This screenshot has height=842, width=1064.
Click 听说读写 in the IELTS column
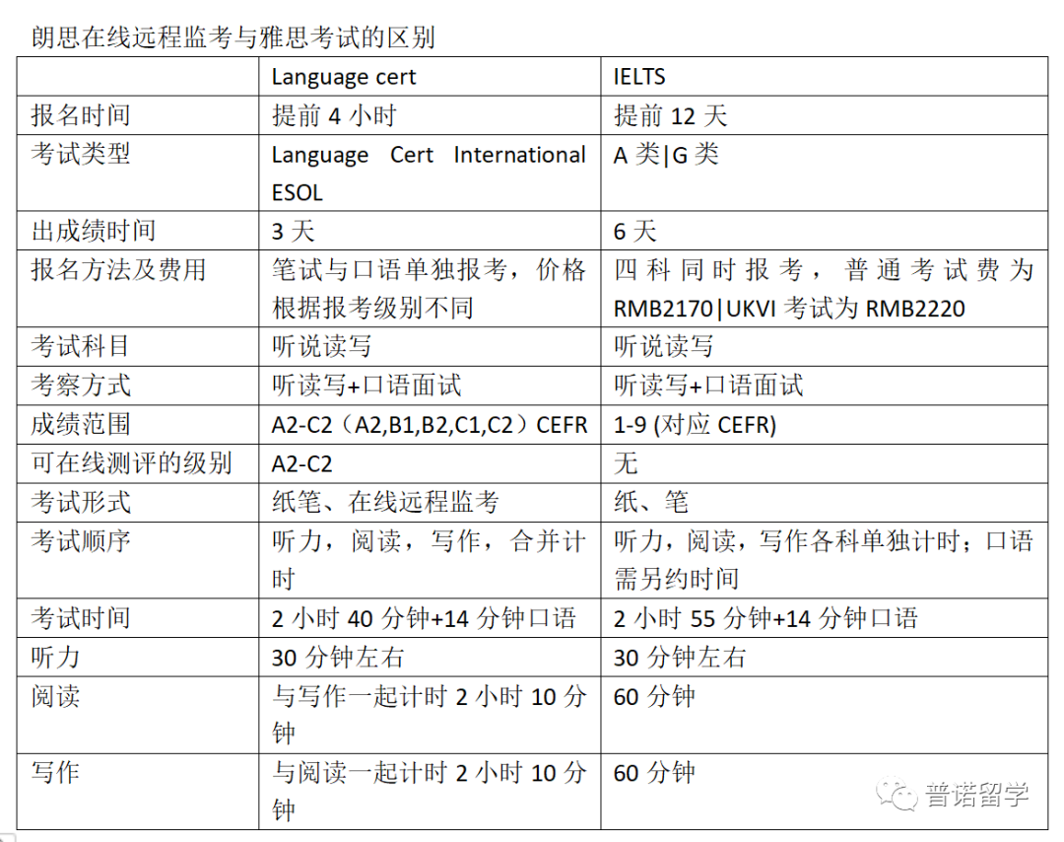pyautogui.click(x=664, y=346)
